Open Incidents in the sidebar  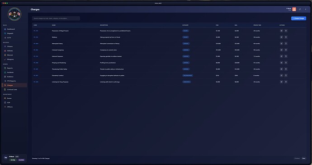(14, 73)
